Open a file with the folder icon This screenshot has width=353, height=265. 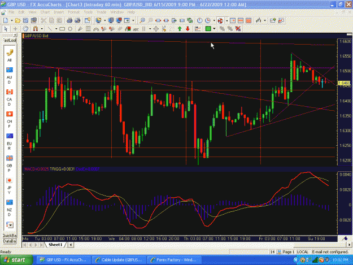pyautogui.click(x=18, y=21)
